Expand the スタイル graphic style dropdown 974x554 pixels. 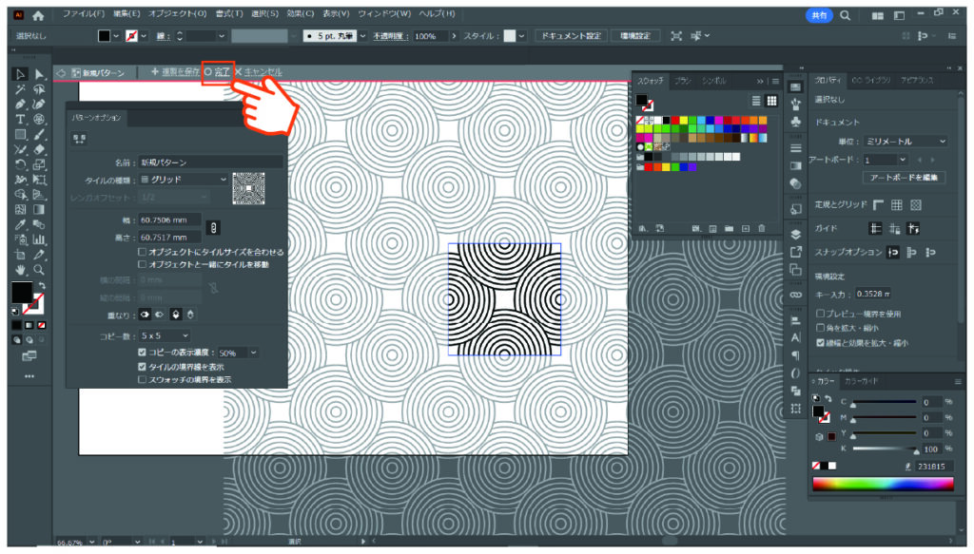[521, 36]
